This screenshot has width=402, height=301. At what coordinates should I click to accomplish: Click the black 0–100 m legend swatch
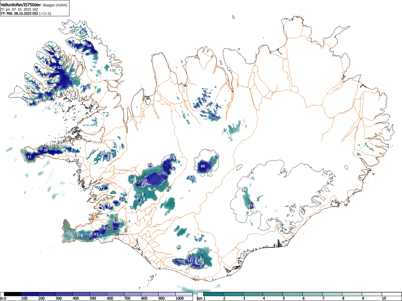coord(13,294)
